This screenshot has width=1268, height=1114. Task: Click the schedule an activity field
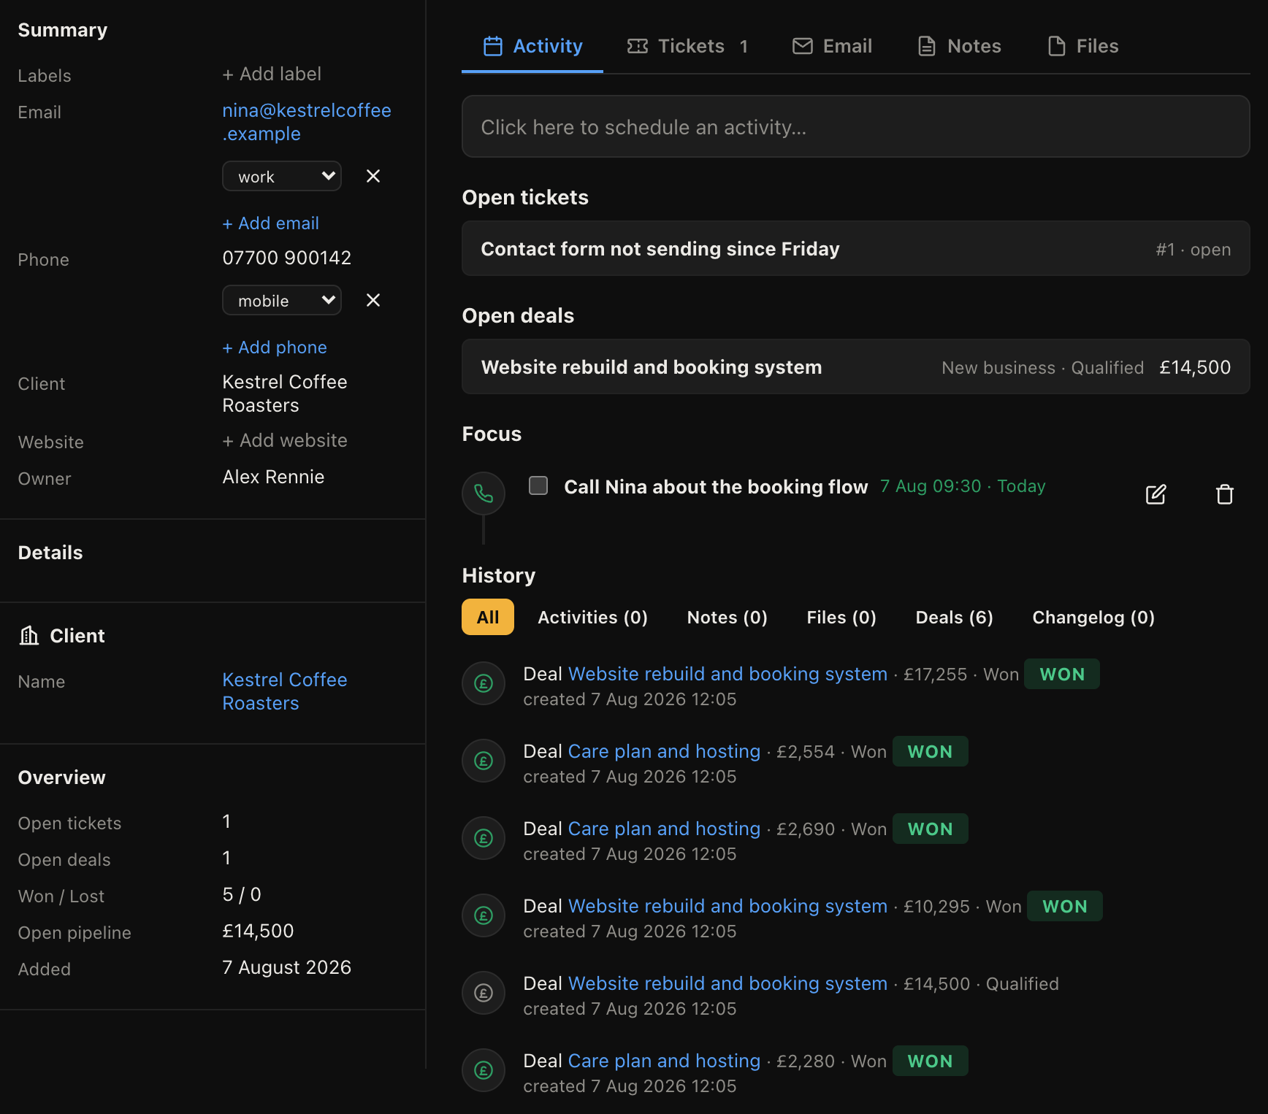click(855, 126)
